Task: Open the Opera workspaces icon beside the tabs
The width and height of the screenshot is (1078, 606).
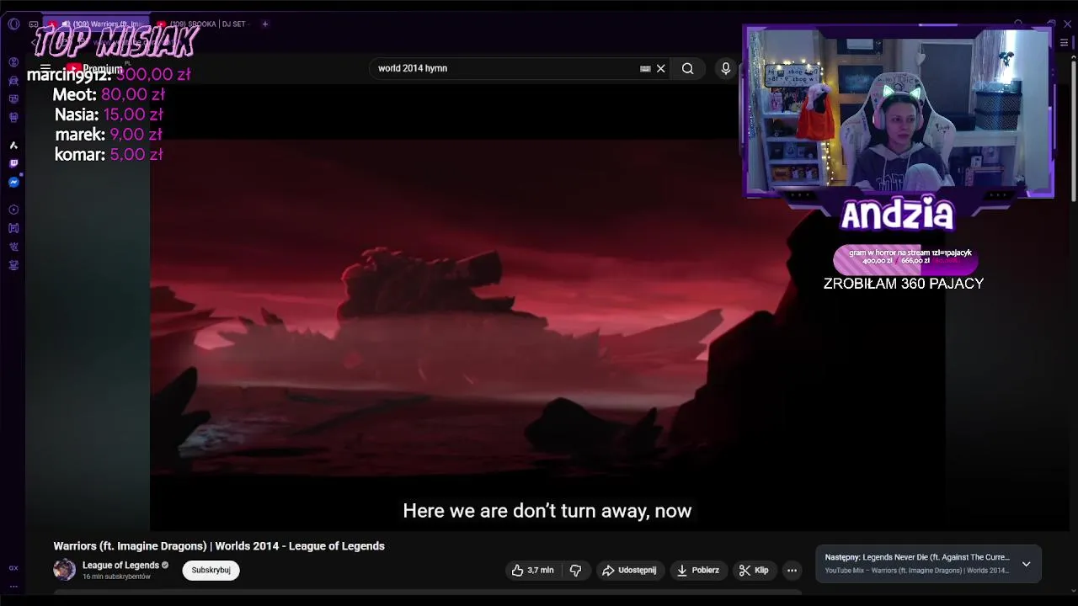Action: [33, 24]
